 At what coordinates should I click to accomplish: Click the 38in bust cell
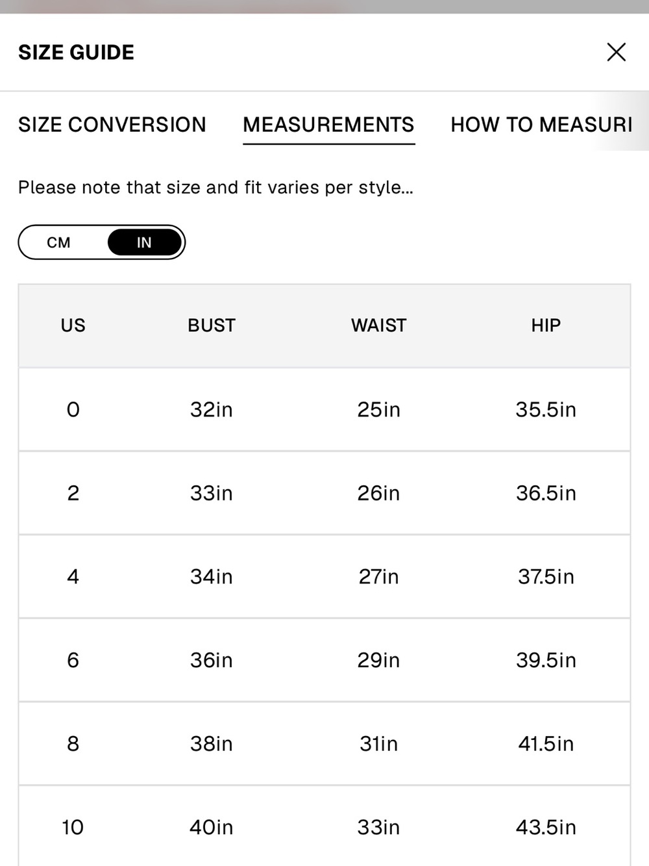212,743
